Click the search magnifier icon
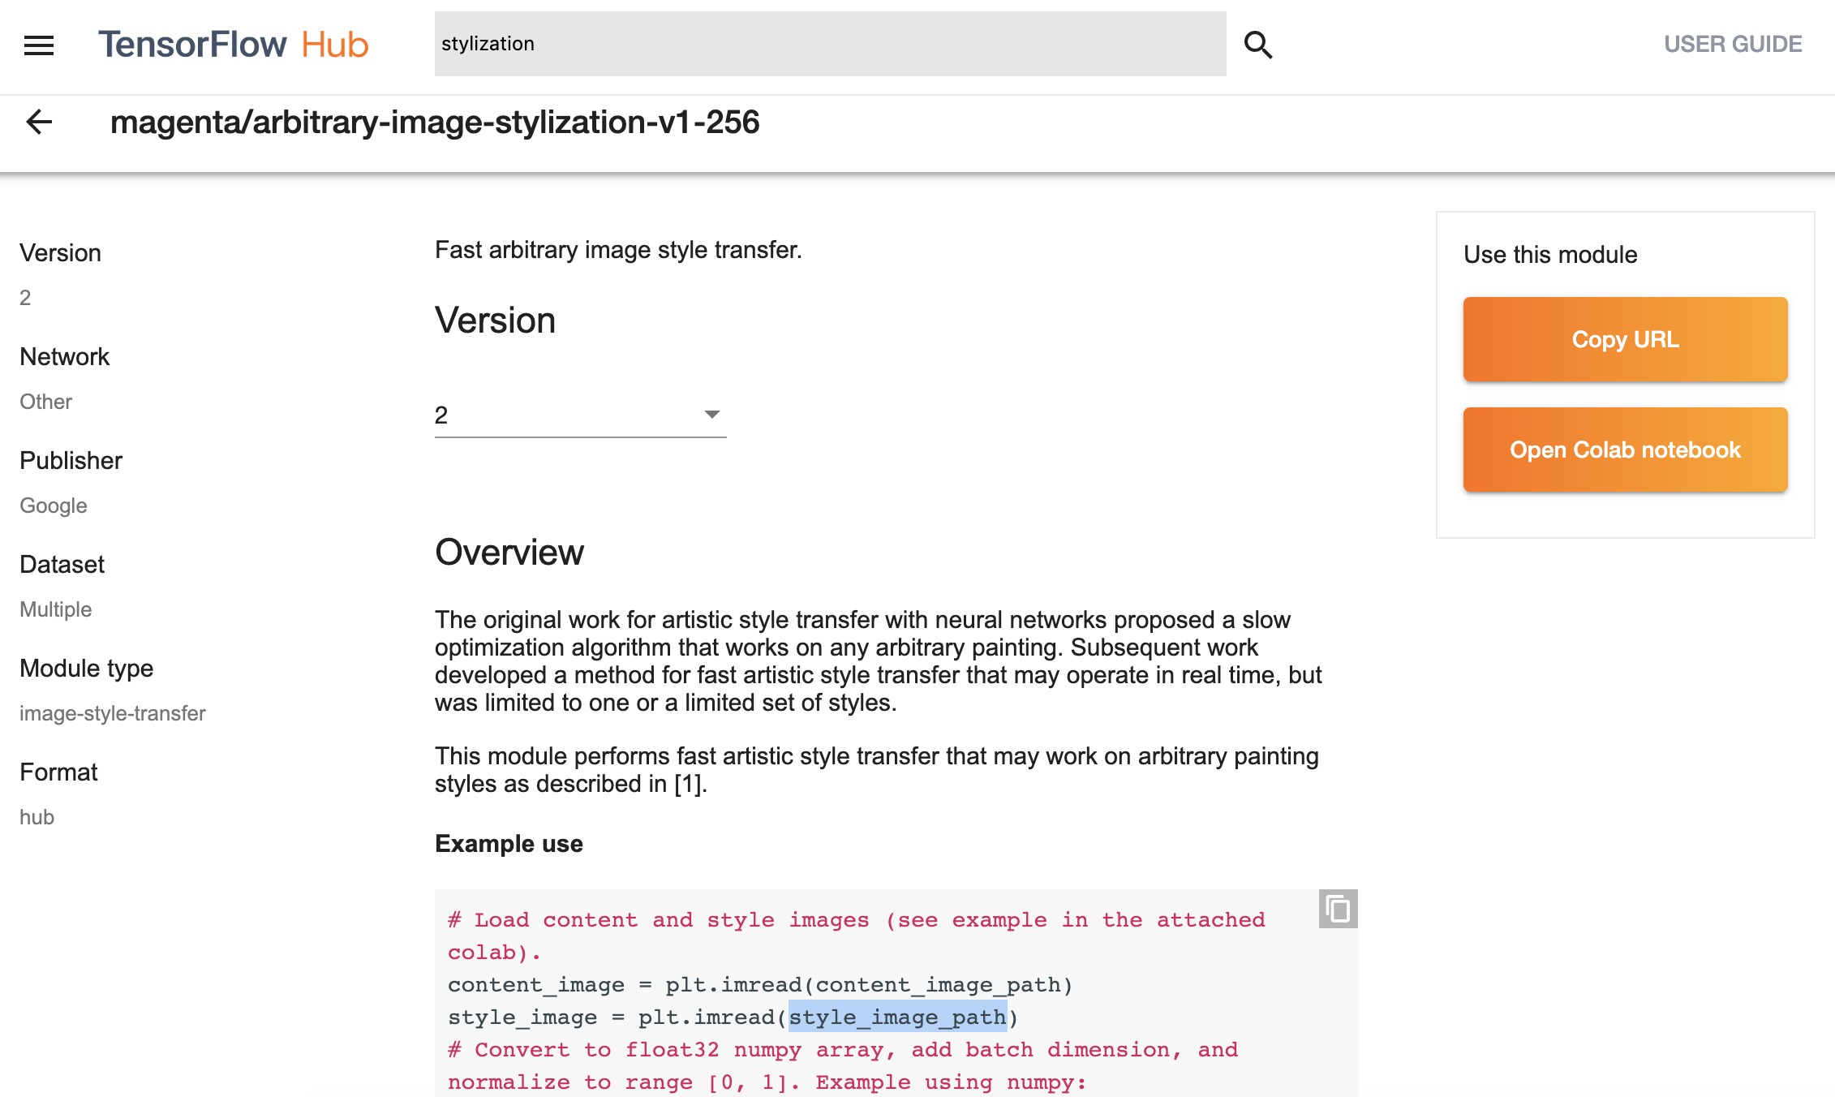 (x=1258, y=45)
